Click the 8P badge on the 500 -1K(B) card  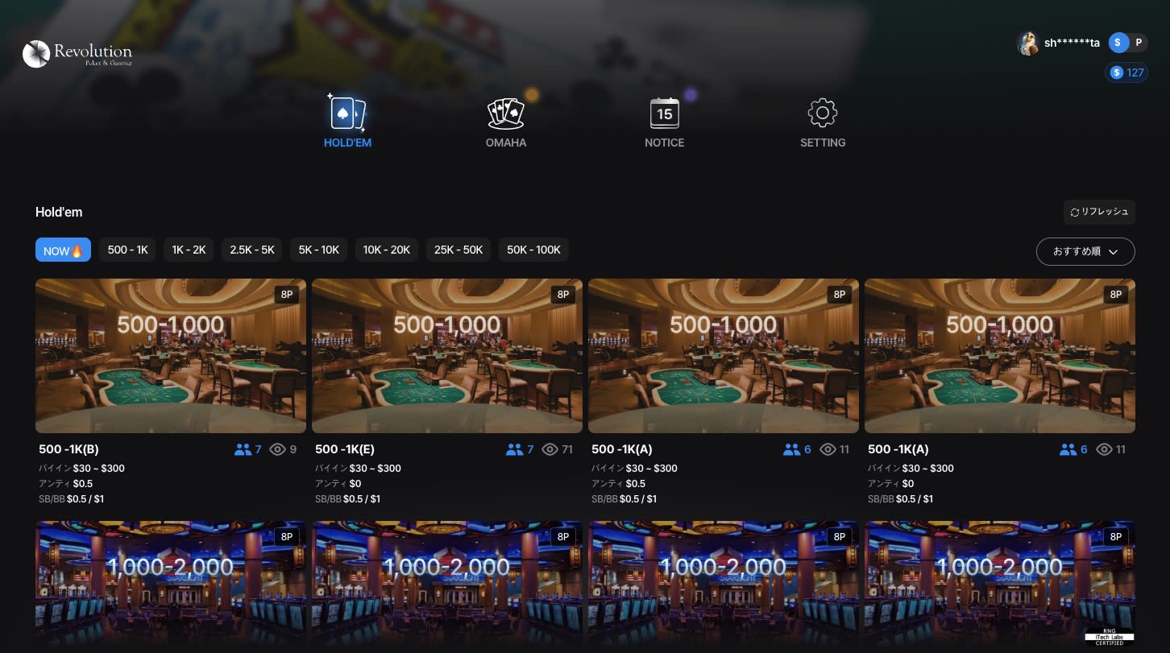pyautogui.click(x=287, y=295)
